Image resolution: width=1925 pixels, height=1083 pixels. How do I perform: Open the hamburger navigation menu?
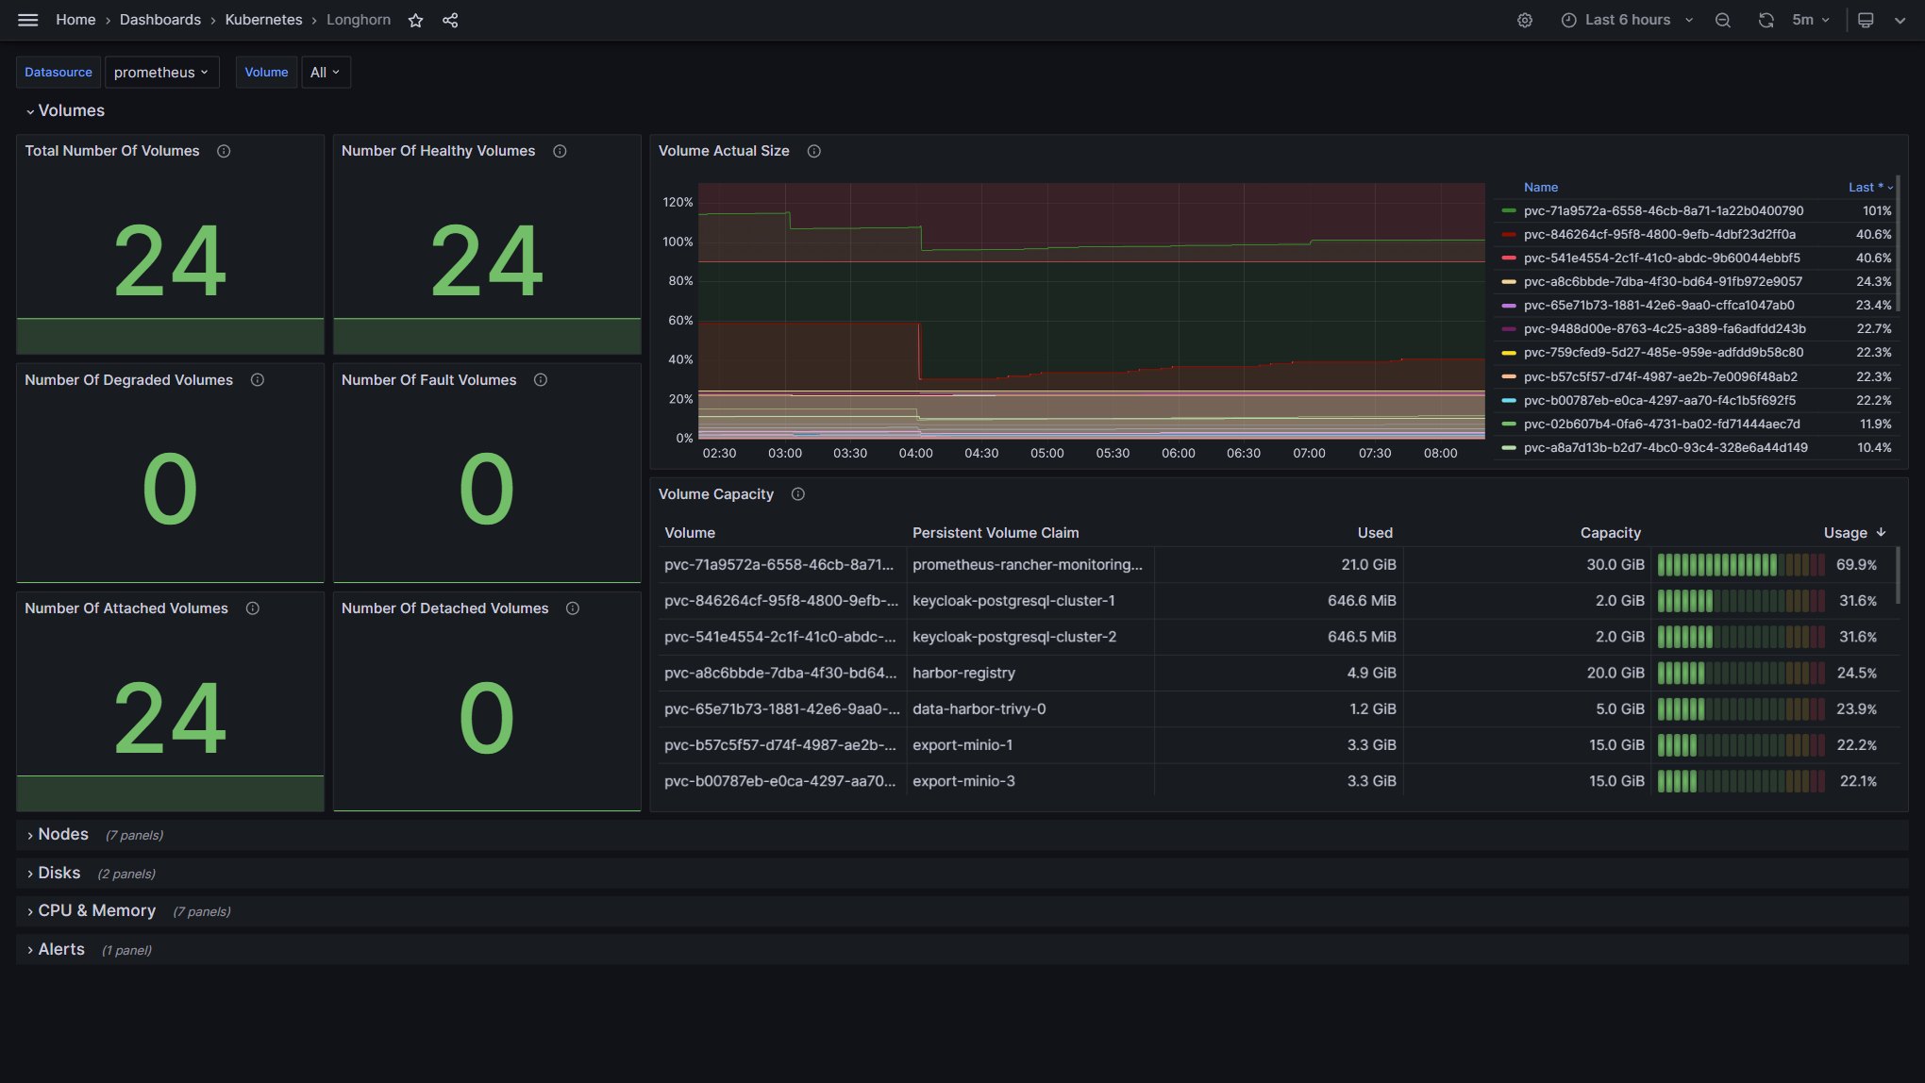[x=27, y=20]
